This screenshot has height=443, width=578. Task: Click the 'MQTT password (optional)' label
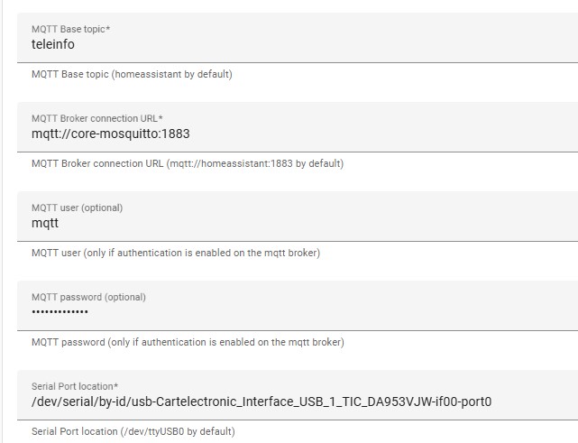[87, 297]
